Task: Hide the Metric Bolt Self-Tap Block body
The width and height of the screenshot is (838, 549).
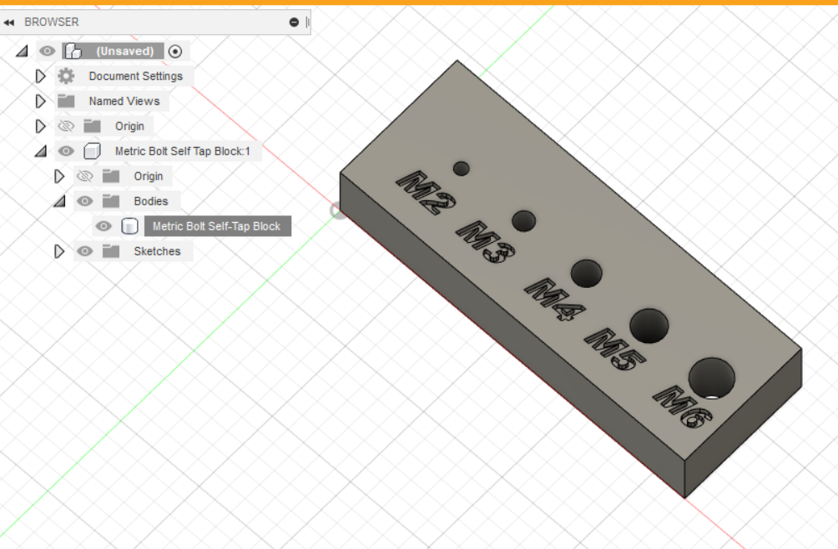Action: point(103,225)
